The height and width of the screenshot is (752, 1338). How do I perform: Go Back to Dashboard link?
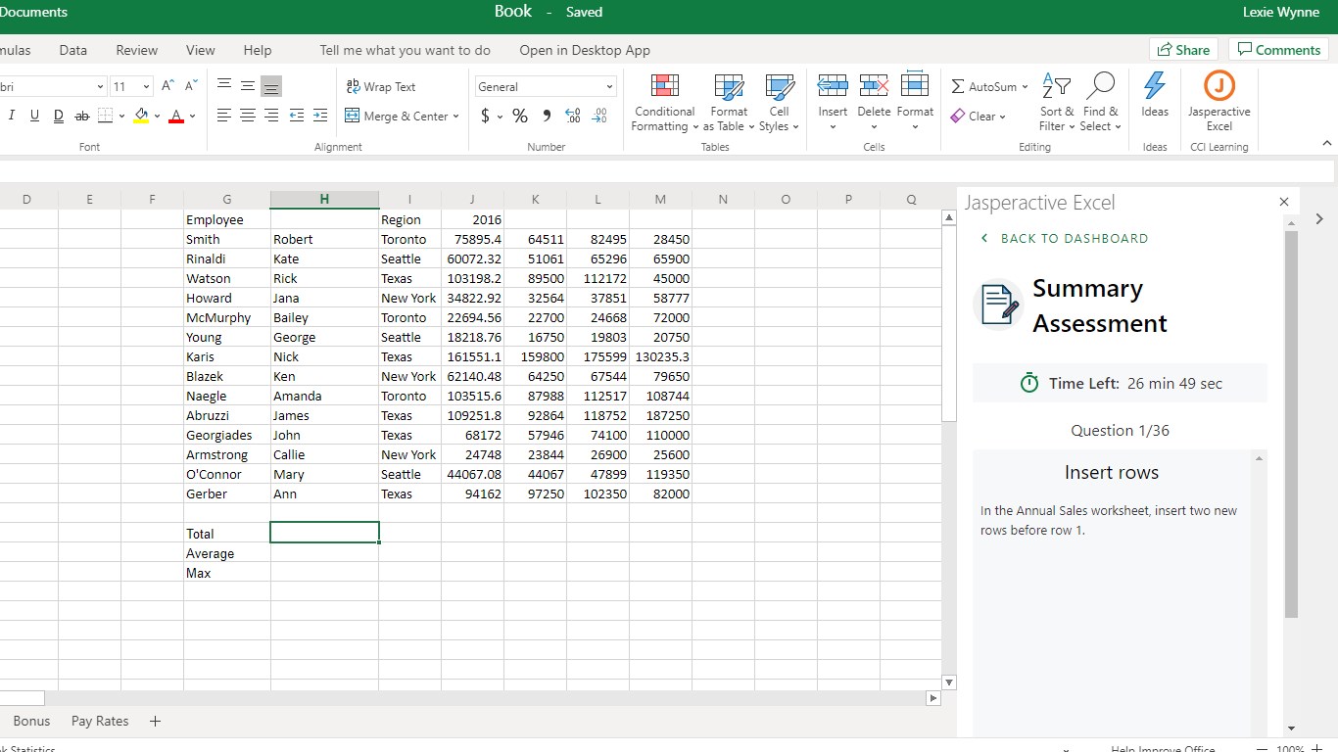[1064, 238]
